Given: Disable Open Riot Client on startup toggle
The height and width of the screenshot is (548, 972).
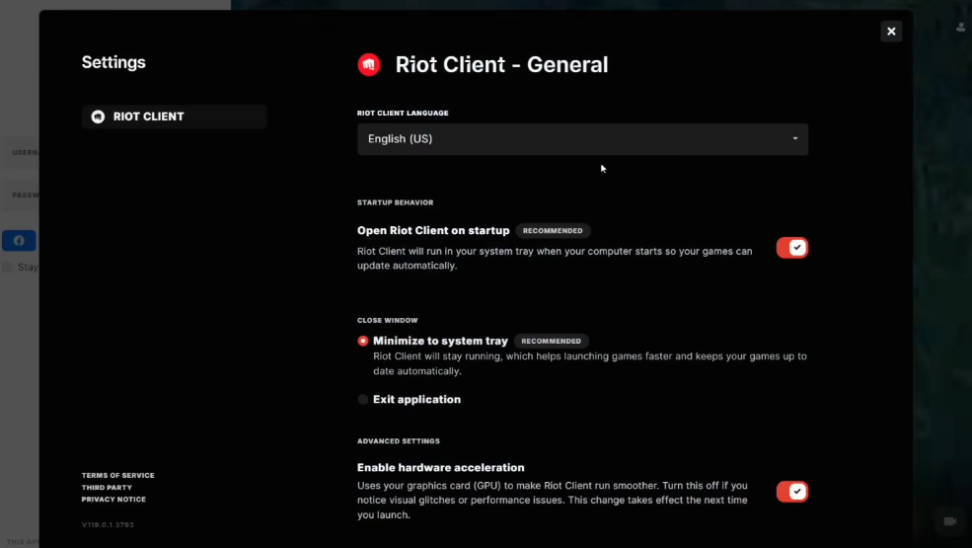Looking at the screenshot, I should point(791,248).
